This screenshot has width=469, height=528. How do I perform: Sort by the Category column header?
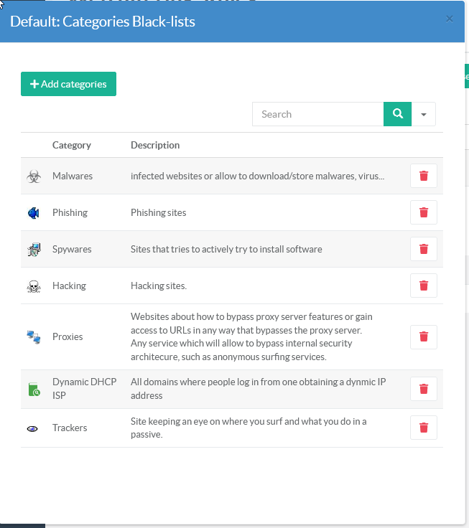pos(72,145)
